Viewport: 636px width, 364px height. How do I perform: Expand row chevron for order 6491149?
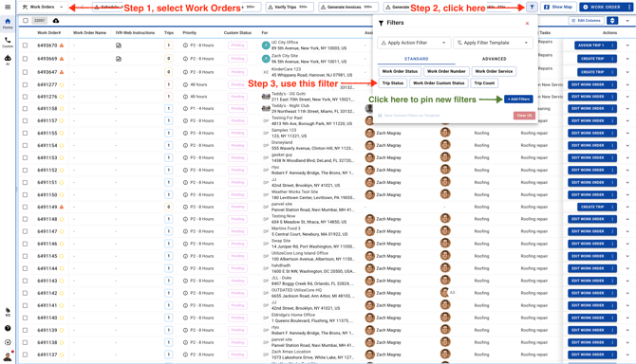(627, 207)
